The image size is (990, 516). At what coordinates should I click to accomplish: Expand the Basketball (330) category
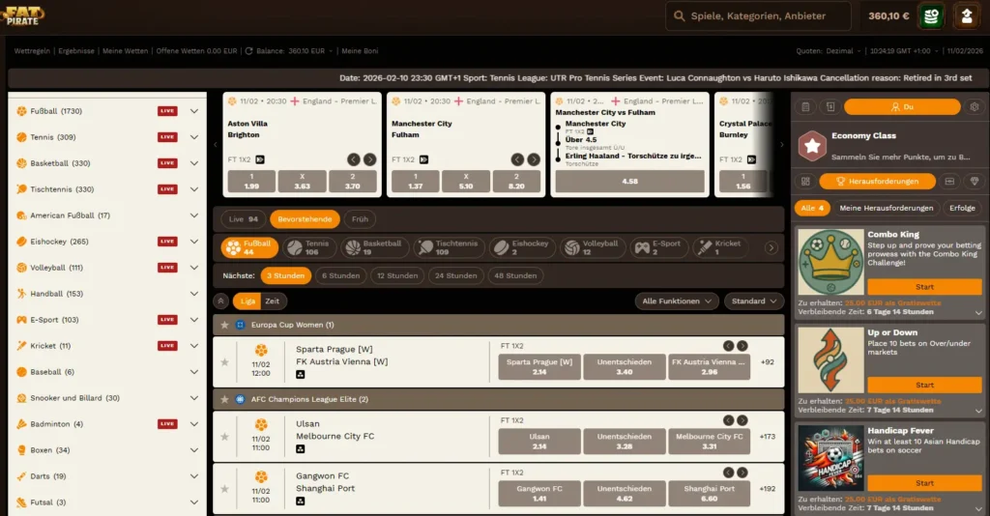click(x=193, y=163)
